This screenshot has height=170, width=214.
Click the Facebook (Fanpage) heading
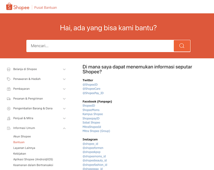coord(97,101)
